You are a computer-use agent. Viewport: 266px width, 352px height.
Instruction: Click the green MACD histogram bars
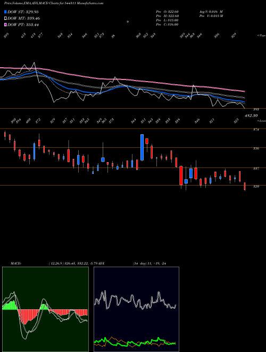coord(10,305)
